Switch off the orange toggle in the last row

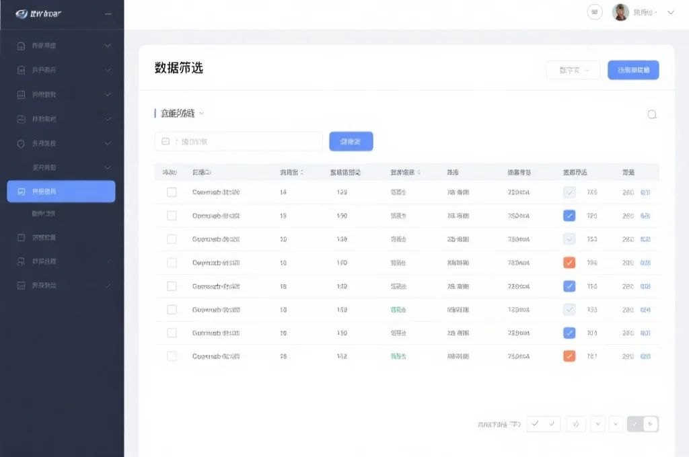[x=569, y=356]
